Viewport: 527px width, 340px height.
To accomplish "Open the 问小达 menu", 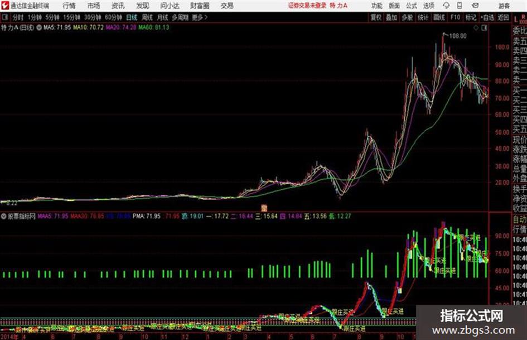I will (x=170, y=6).
